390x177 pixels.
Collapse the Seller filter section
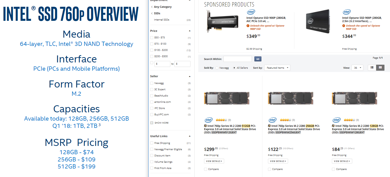190,76
